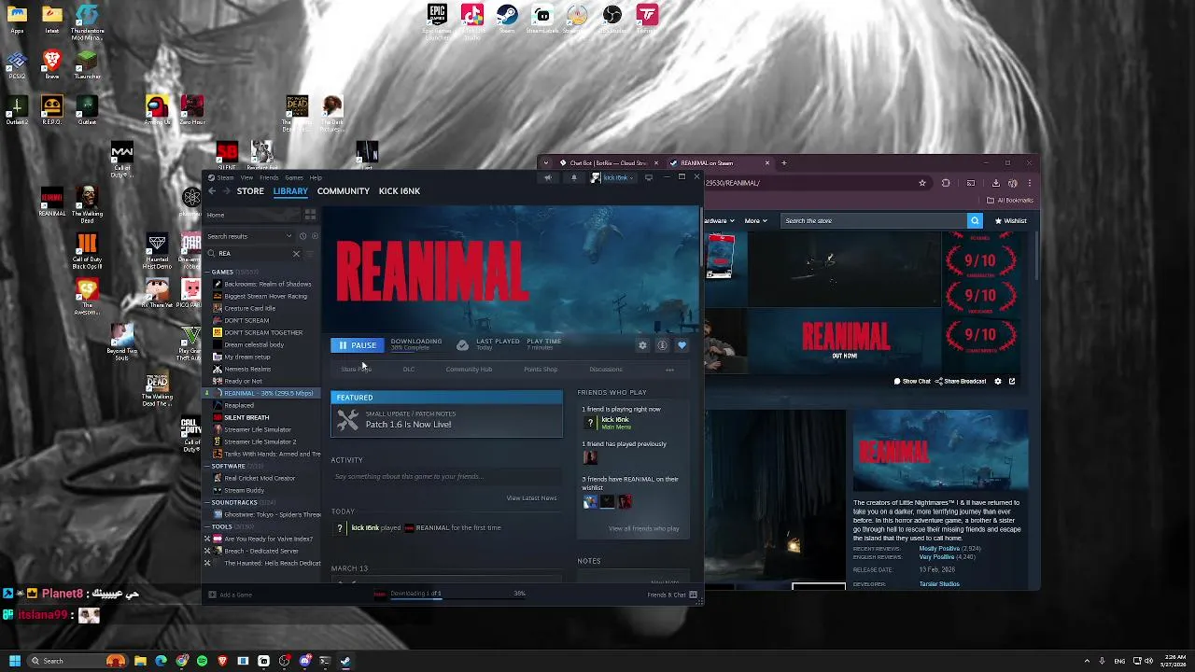Open the more options ellipsis by Discussions

pyautogui.click(x=669, y=370)
